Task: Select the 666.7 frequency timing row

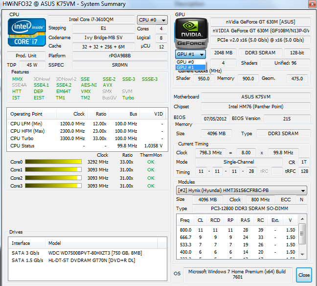Action: [x=238, y=237]
